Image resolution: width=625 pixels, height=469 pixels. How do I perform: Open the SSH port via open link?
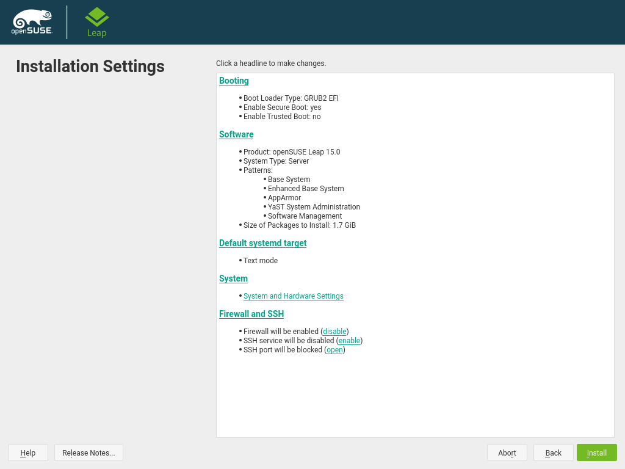point(334,350)
